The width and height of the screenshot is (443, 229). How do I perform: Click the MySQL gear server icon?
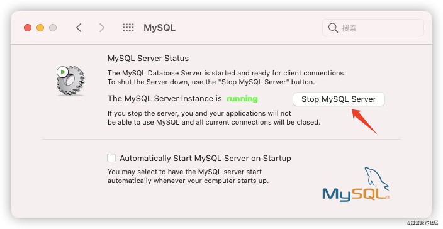click(x=70, y=81)
